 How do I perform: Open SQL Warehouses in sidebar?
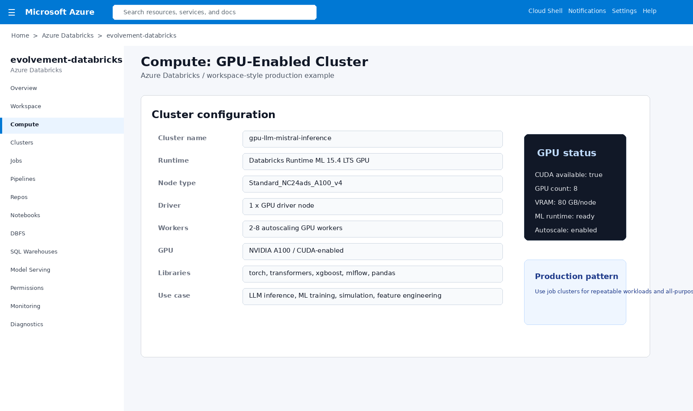(x=62, y=252)
